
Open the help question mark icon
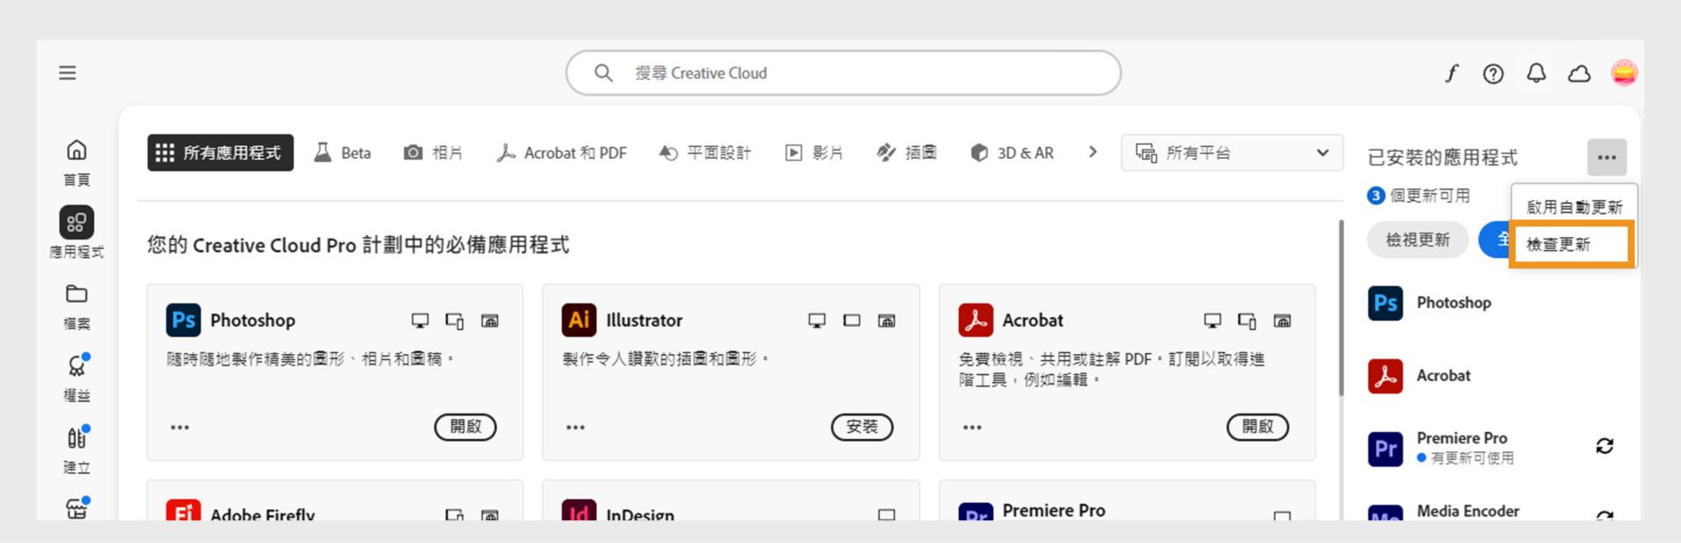[x=1494, y=73]
